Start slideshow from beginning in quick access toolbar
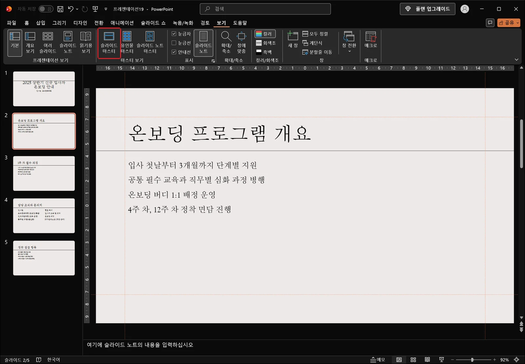The width and height of the screenshot is (525, 364). [95, 9]
